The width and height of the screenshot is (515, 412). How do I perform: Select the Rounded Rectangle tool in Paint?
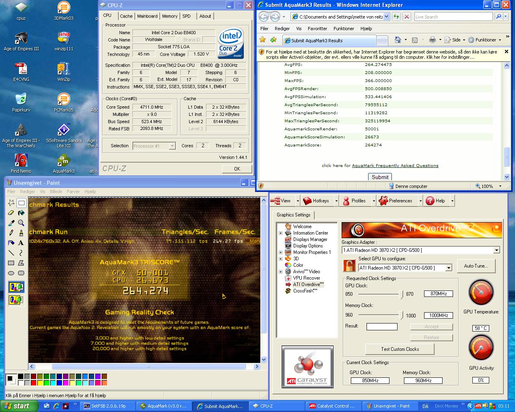point(21,273)
